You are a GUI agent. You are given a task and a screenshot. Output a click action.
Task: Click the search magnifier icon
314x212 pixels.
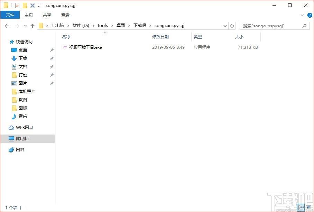click(304, 26)
